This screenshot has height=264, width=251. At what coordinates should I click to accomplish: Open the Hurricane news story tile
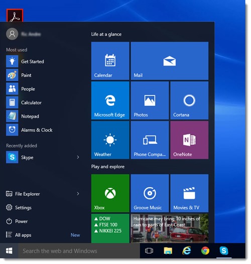pos(170,228)
